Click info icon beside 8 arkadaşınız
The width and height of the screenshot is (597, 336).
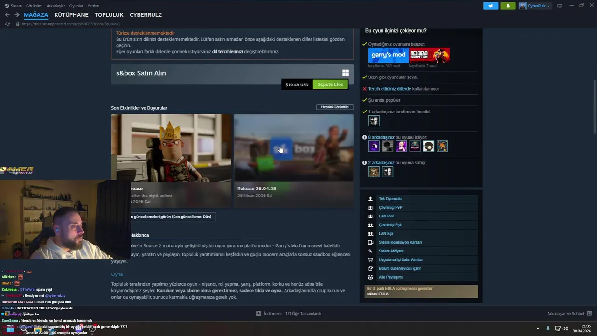click(x=365, y=137)
